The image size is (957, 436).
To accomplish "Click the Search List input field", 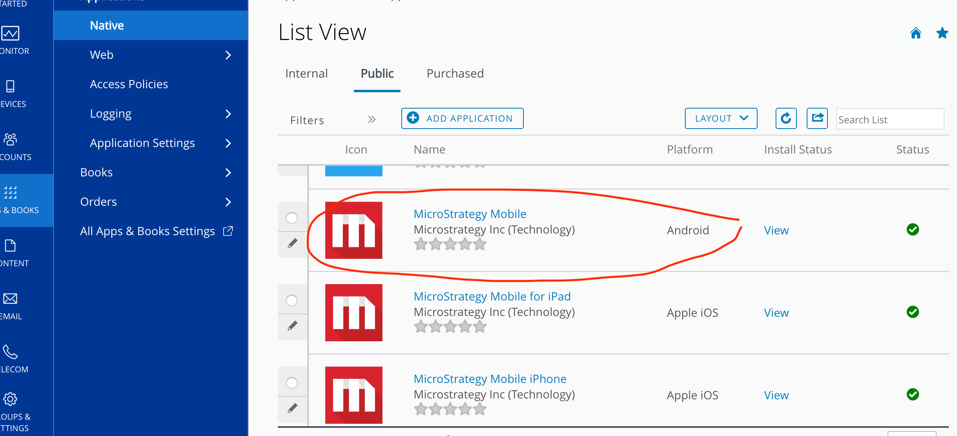I will [890, 119].
